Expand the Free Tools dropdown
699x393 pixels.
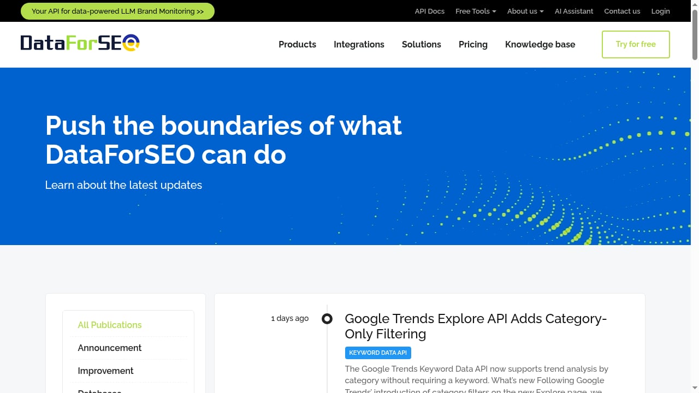point(476,11)
